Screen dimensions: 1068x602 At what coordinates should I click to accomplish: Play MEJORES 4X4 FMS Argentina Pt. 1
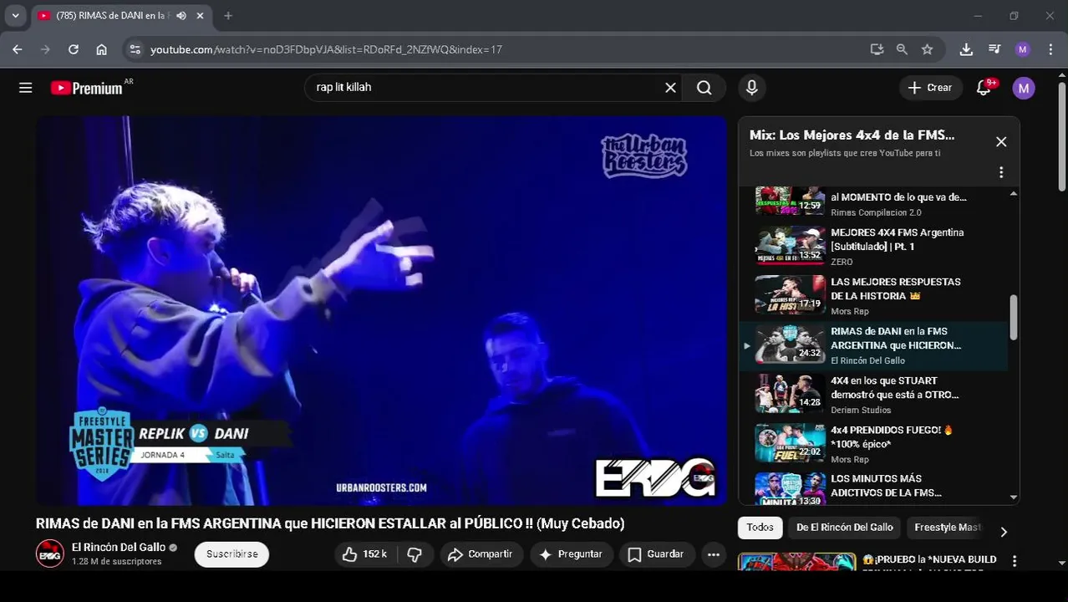(873, 247)
